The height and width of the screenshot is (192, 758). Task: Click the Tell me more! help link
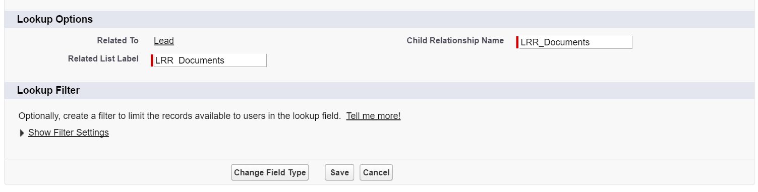click(373, 116)
